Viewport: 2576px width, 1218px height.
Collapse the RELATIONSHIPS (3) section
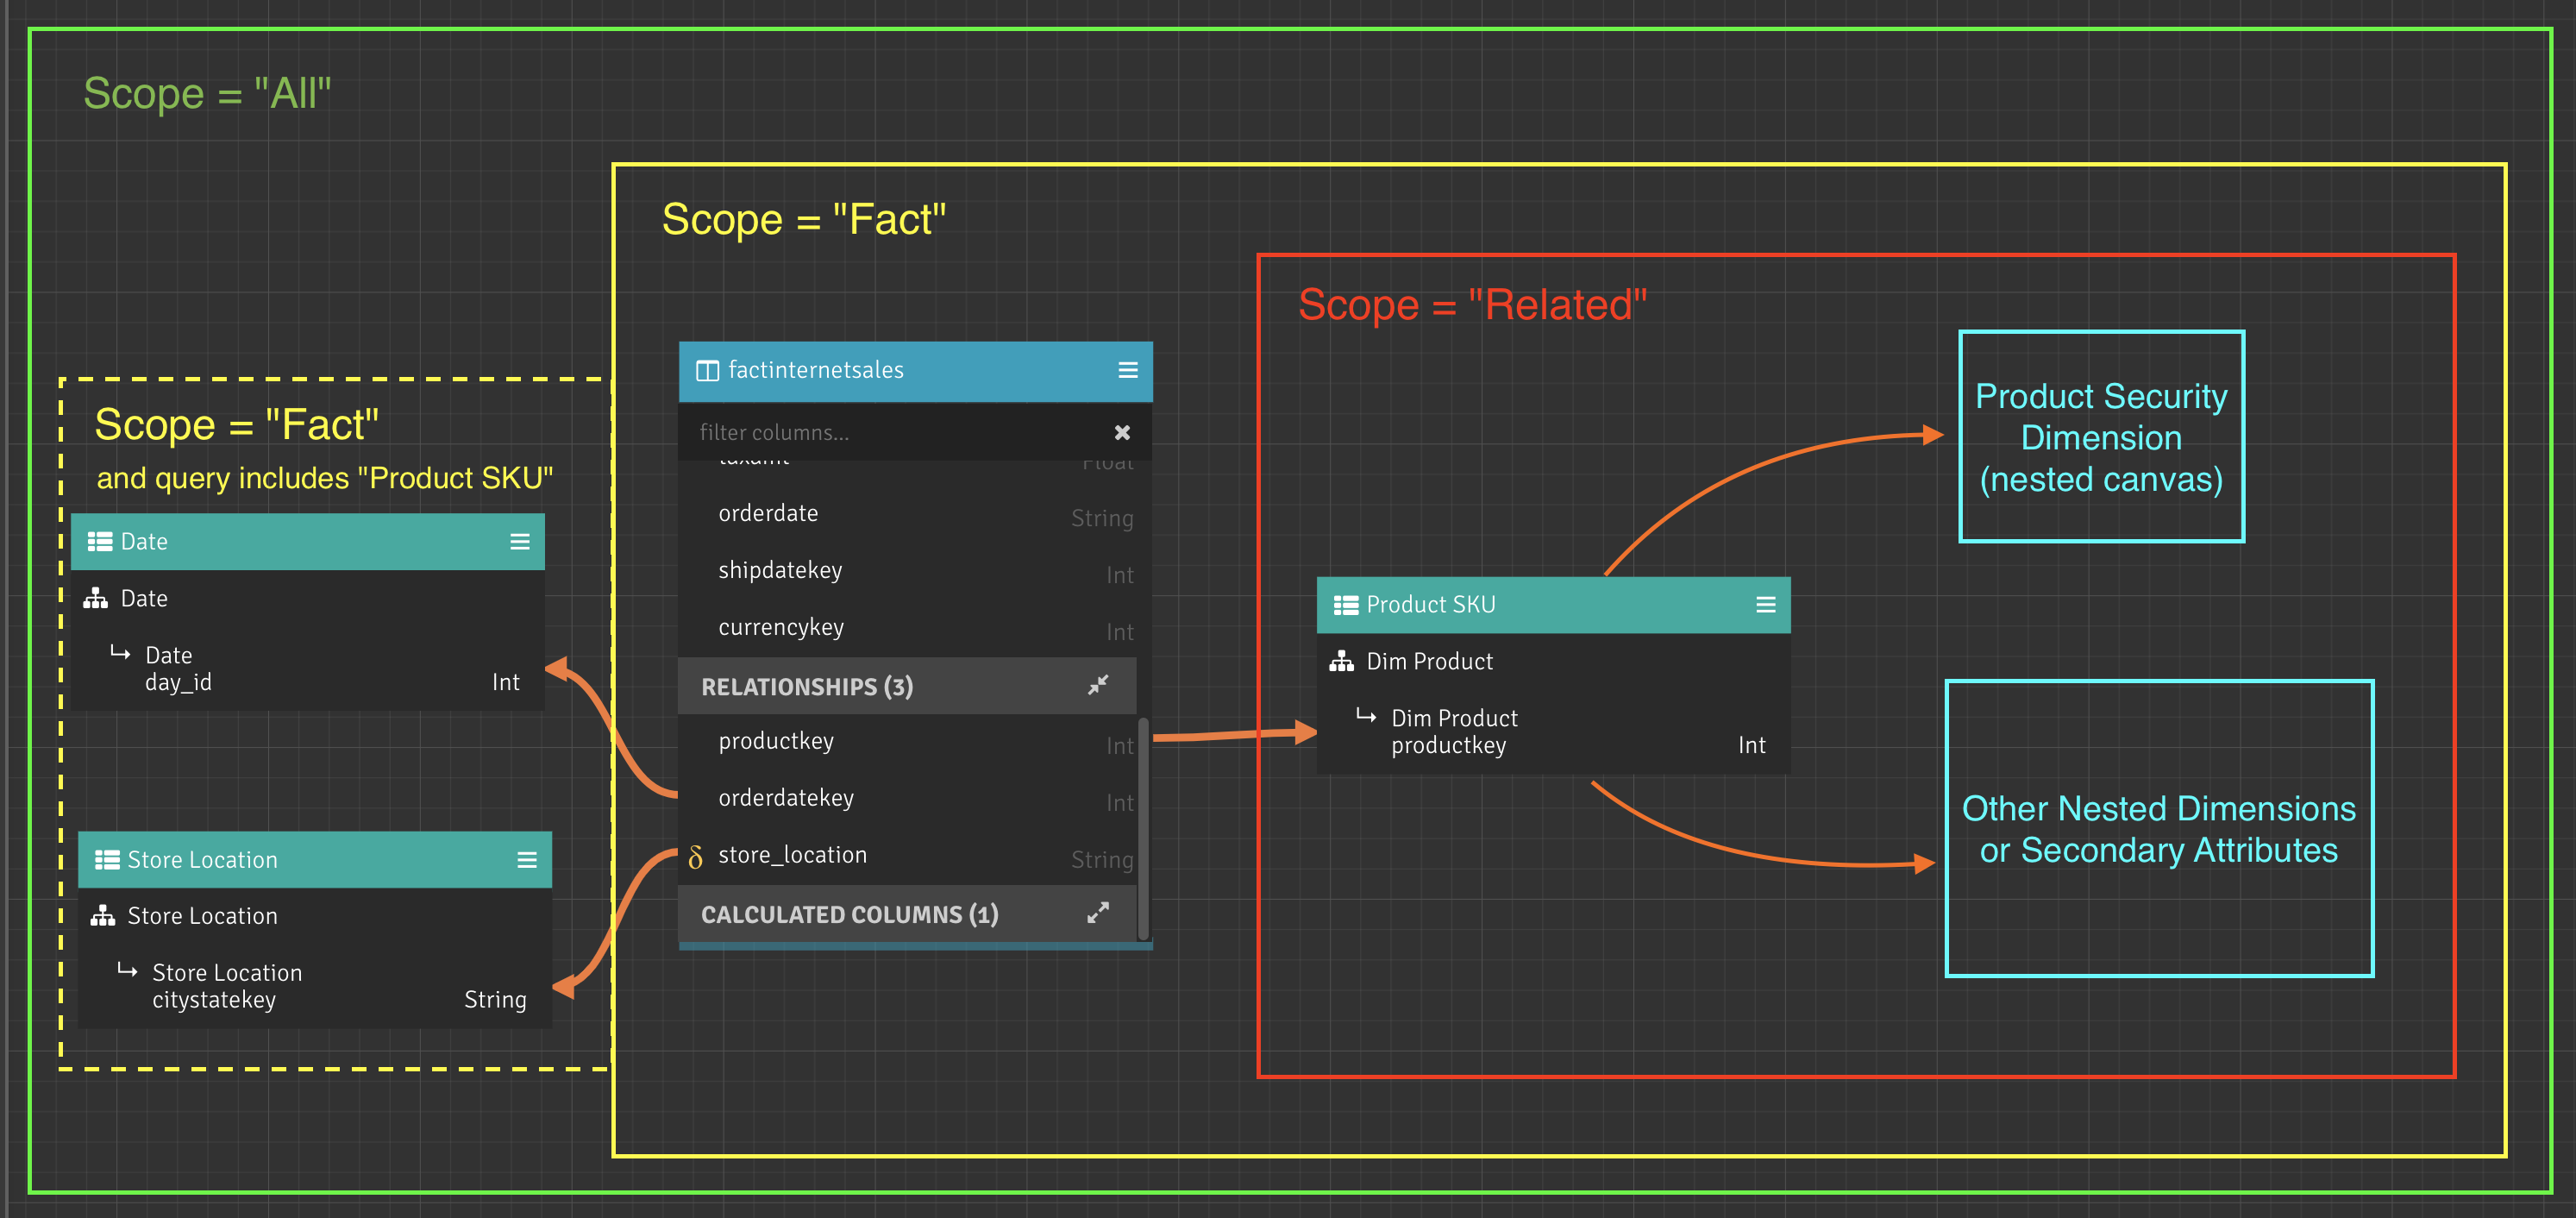1098,685
